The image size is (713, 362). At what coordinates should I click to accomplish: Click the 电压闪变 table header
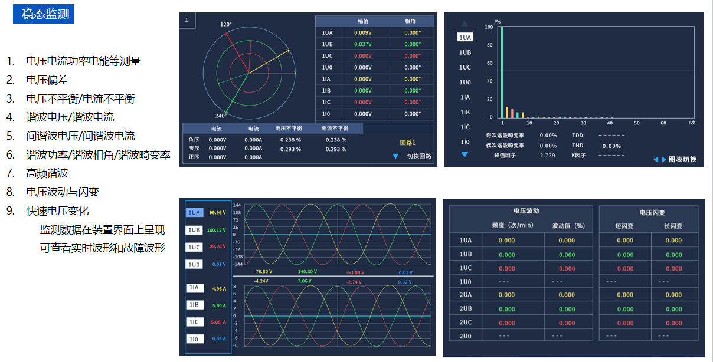pos(648,212)
